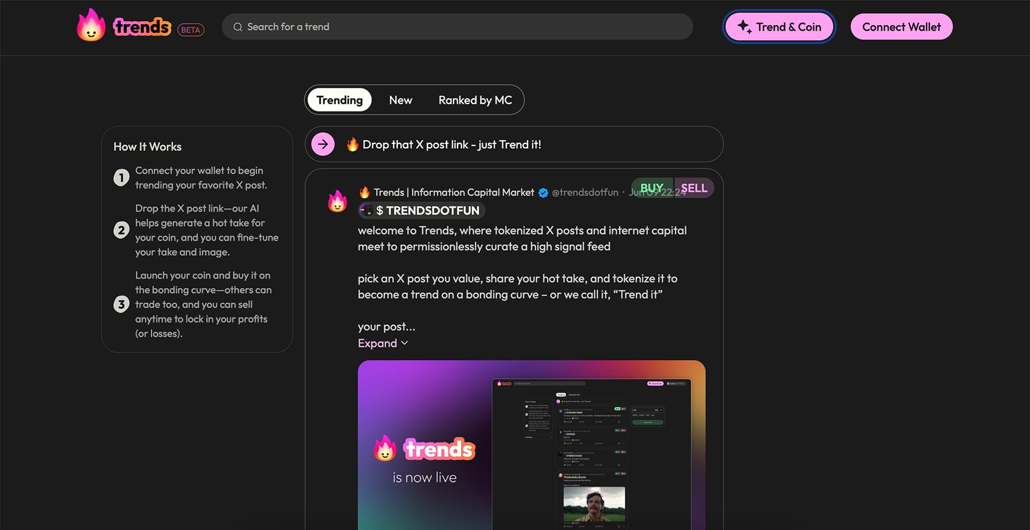This screenshot has height=530, width=1030.
Task: Click the Connect Wallet button
Action: tap(901, 26)
